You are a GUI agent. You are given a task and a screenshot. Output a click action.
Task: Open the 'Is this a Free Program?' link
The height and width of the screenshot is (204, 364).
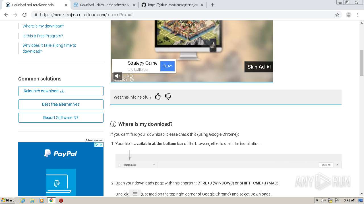[43, 36]
